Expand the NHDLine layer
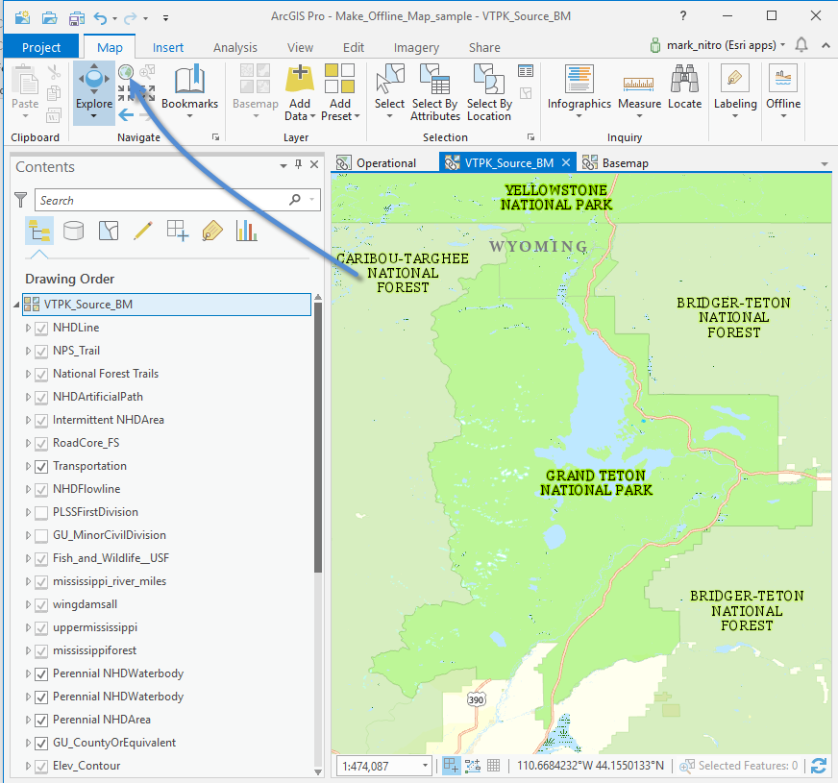 (28, 328)
